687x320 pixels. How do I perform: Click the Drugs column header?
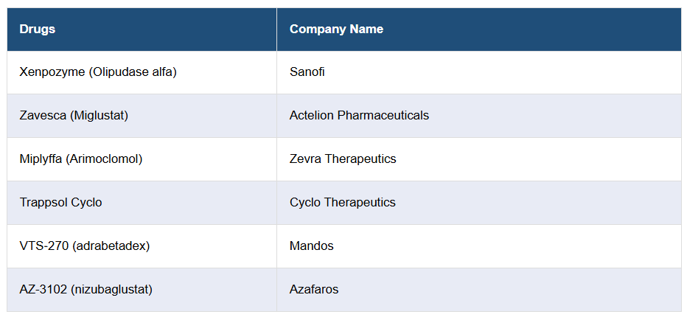point(38,29)
